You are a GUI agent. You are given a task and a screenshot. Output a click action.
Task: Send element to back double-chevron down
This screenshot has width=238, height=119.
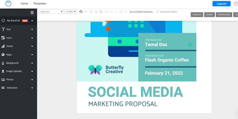click(x=121, y=12)
